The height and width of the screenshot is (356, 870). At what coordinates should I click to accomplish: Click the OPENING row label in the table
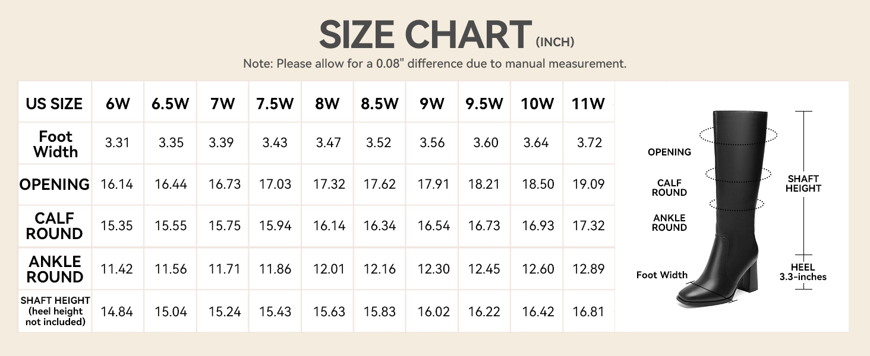pos(55,185)
